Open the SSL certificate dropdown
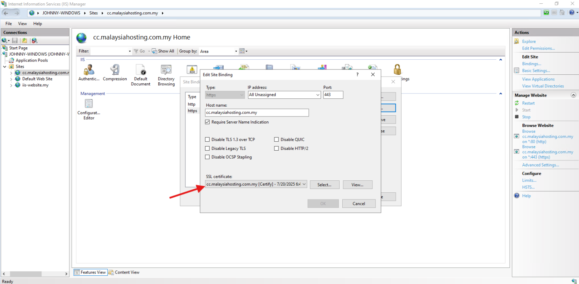The width and height of the screenshot is (579, 284). pyautogui.click(x=305, y=184)
